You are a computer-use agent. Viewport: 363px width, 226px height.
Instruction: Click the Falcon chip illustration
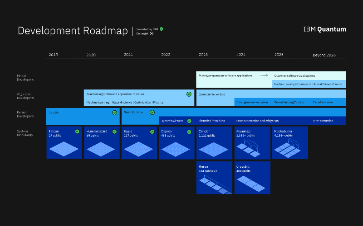pos(64,149)
